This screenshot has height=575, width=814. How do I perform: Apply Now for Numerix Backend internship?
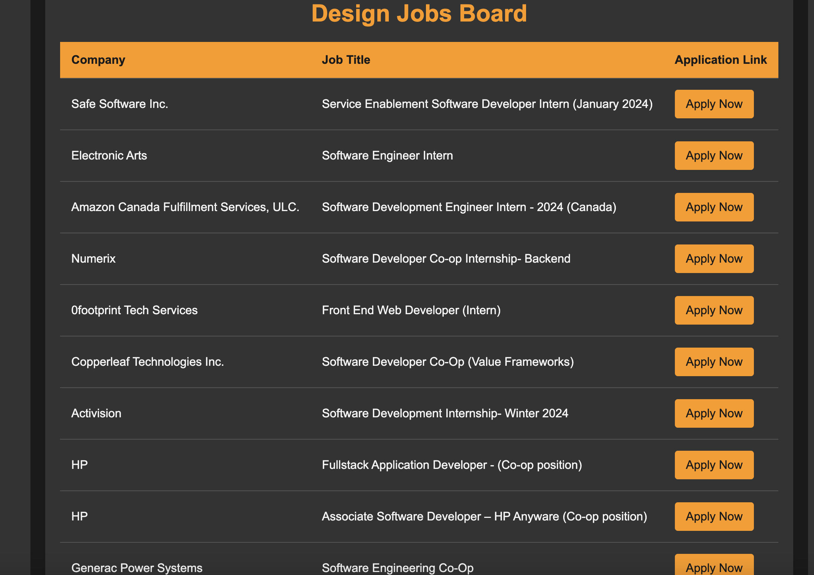click(714, 259)
